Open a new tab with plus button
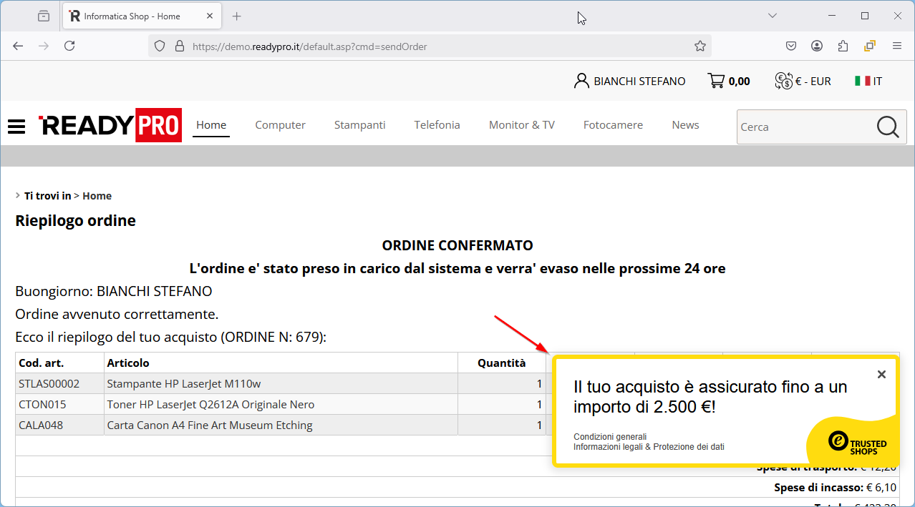 237,16
